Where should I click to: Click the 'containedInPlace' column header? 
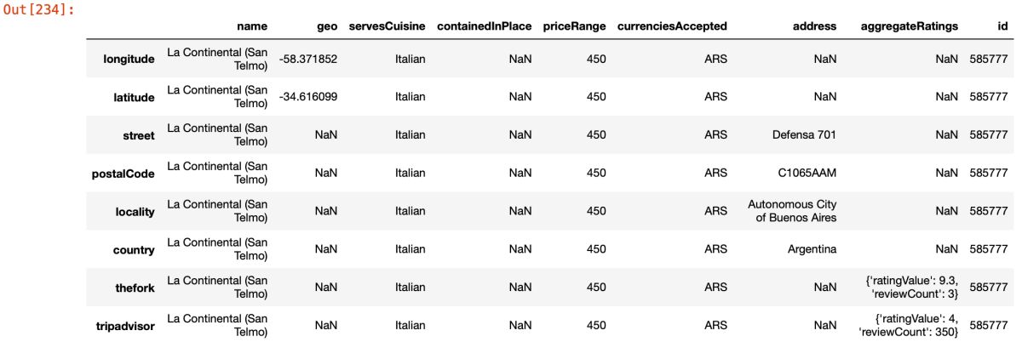pyautogui.click(x=484, y=26)
